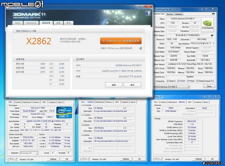
Task: Click the Bus Interface question mark in GPU-Z
Action: click(213, 43)
